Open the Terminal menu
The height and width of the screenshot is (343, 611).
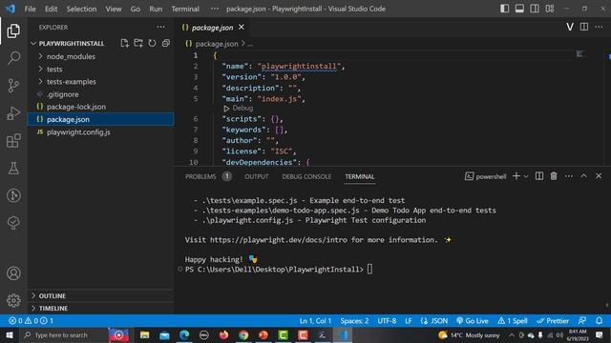tap(185, 9)
